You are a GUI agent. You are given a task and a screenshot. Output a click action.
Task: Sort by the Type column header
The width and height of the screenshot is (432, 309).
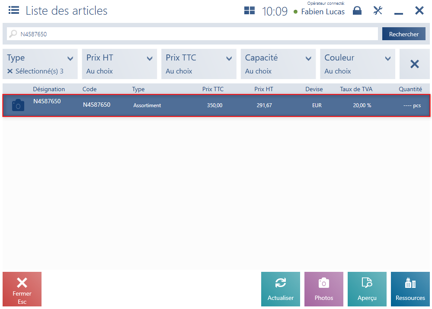[x=138, y=89]
